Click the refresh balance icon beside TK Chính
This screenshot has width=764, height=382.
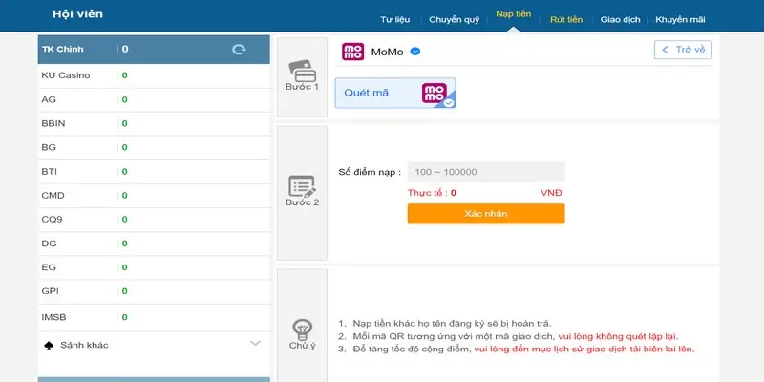(239, 49)
